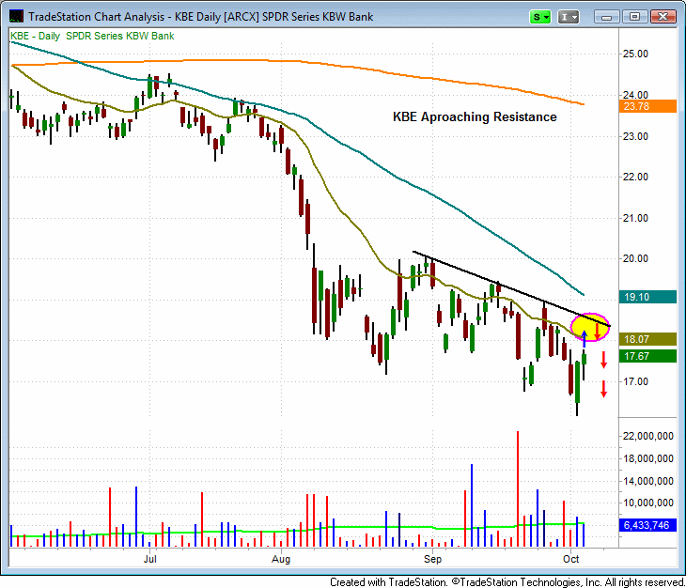Select the teal 19.10 moving average label
Image resolution: width=686 pixels, height=588 pixels.
coord(647,297)
